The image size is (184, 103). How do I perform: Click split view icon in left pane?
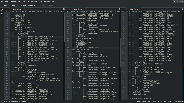click(x=64, y=9)
